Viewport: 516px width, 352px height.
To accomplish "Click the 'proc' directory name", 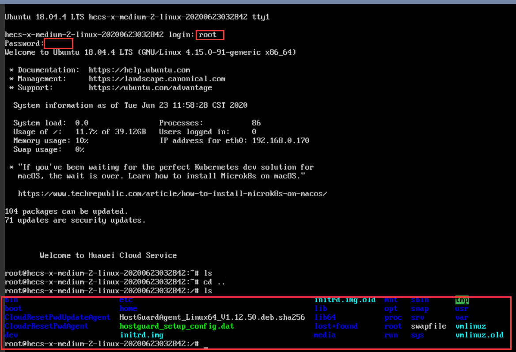I will pyautogui.click(x=393, y=318).
